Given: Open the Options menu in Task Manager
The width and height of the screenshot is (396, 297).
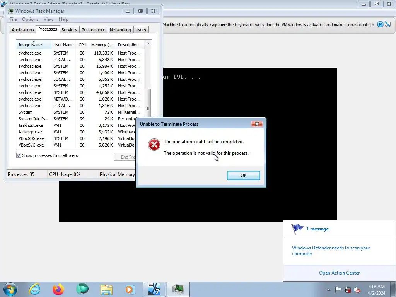Looking at the screenshot, I should pyautogui.click(x=30, y=19).
